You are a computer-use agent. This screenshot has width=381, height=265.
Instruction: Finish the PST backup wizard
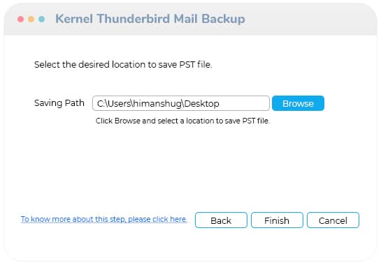(x=277, y=220)
